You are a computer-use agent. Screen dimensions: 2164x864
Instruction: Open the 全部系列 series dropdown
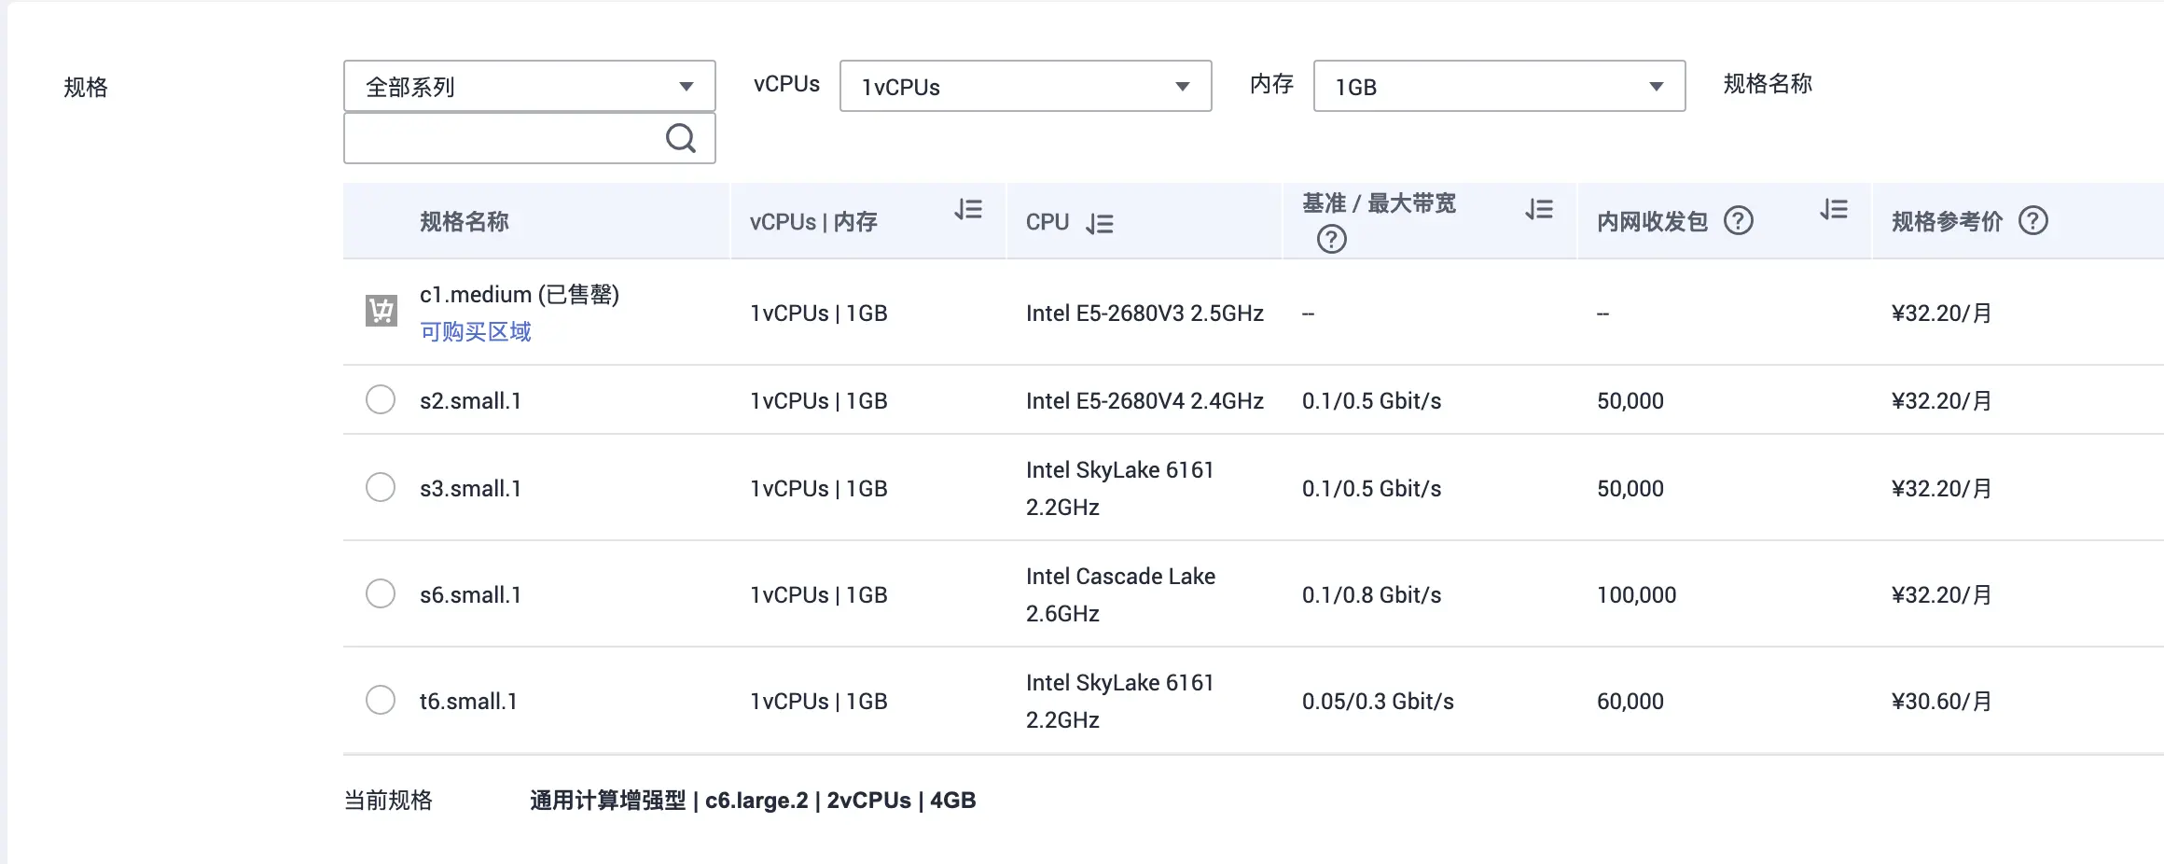click(x=529, y=87)
